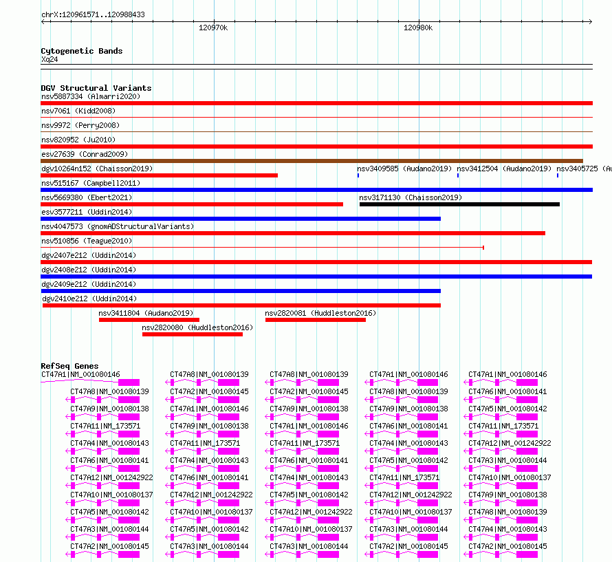Open variant nsv9972 (Perry2008)

tap(316, 131)
